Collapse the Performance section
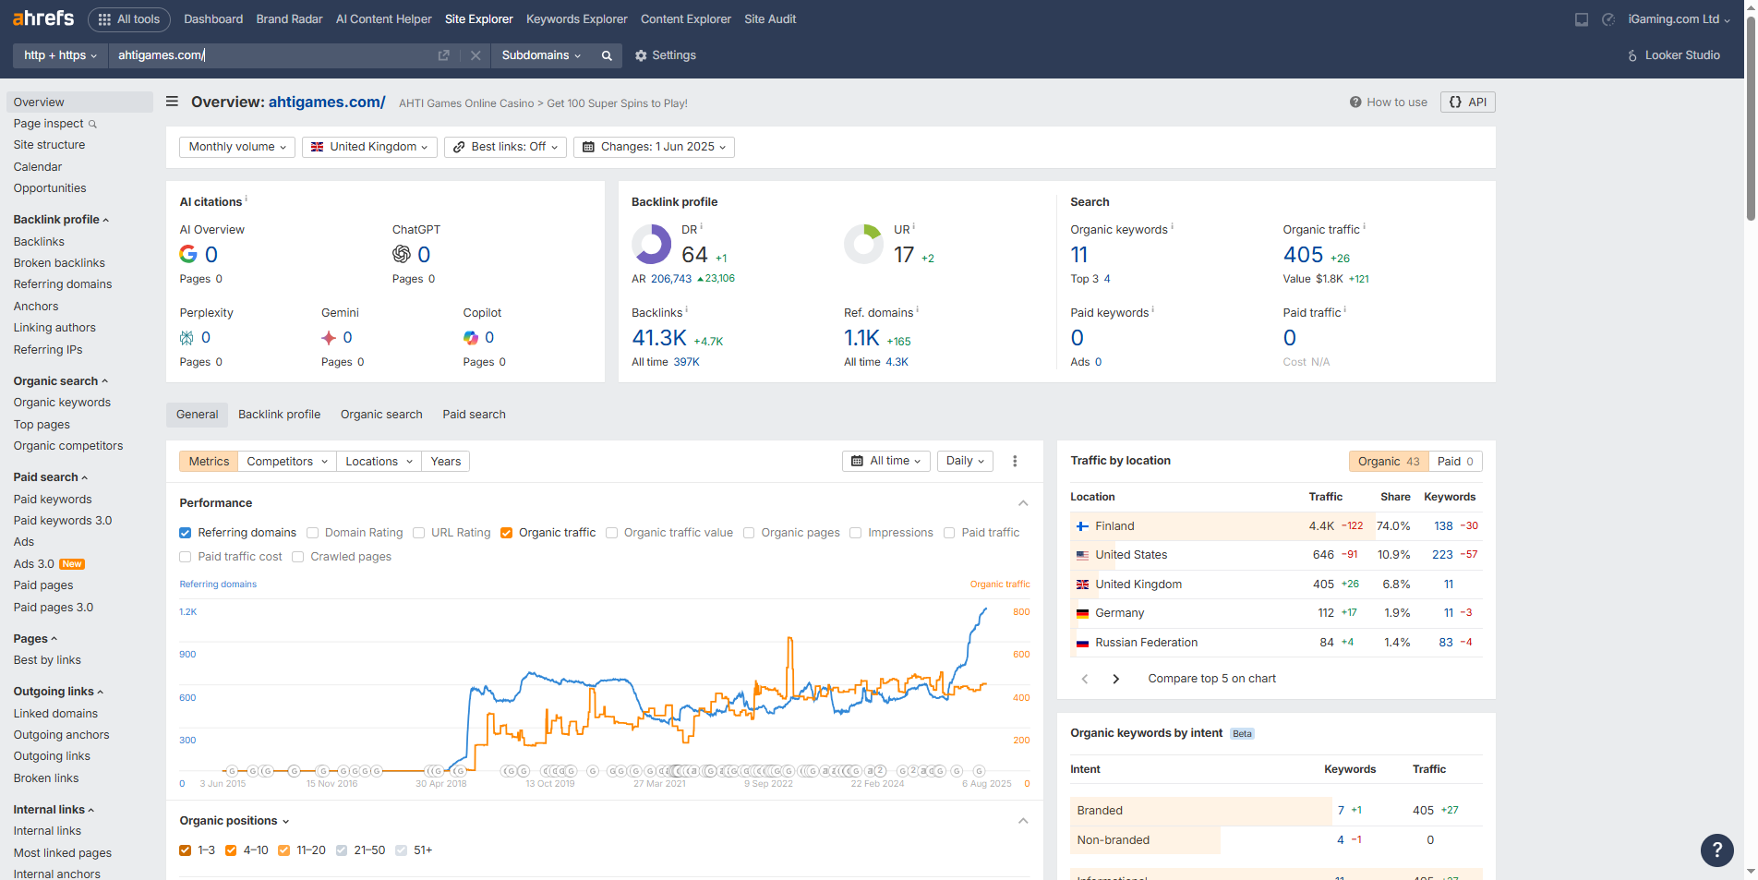Screen dimensions: 1758x880 point(1023,503)
